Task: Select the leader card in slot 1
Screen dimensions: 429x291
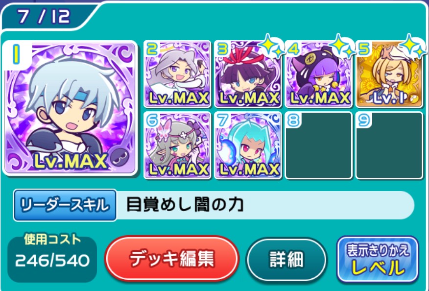Action: click(70, 108)
